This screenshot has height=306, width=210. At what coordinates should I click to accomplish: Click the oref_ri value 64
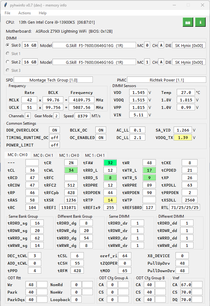125,256
